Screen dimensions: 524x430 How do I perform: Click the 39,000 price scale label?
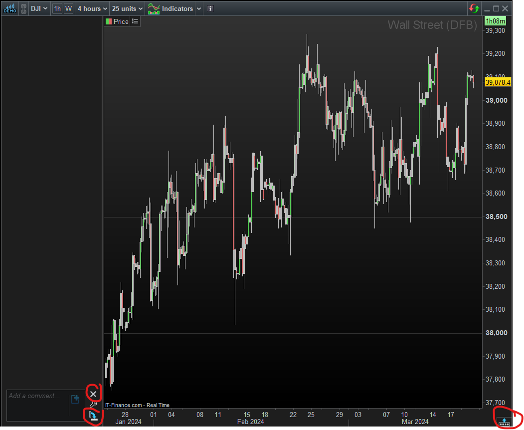click(496, 100)
